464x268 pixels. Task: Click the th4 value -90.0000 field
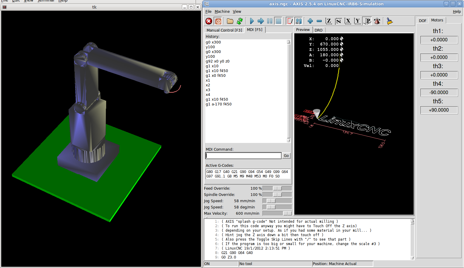[x=439, y=93]
